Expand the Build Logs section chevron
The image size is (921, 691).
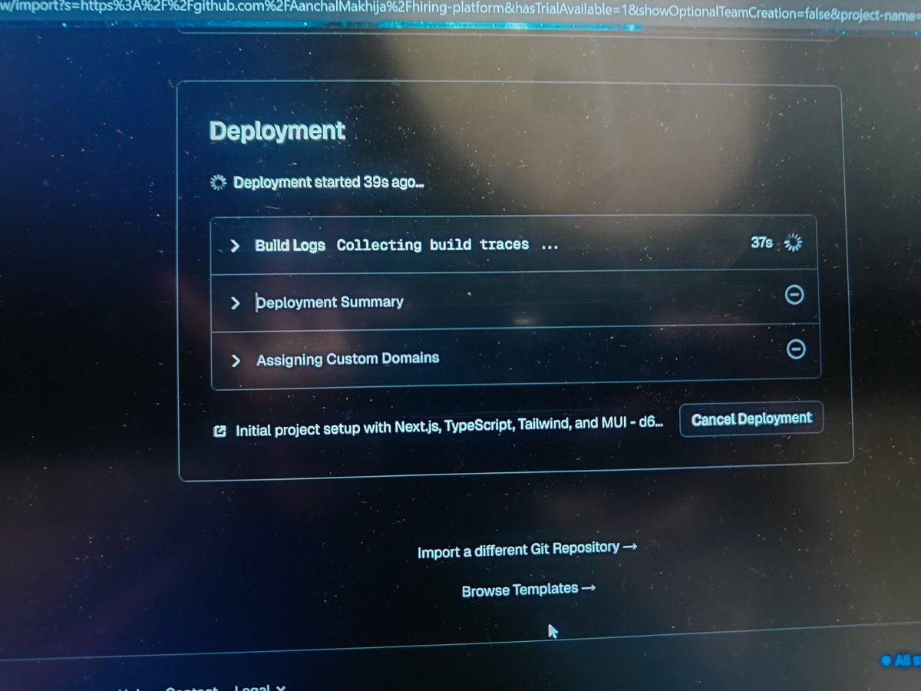(236, 246)
